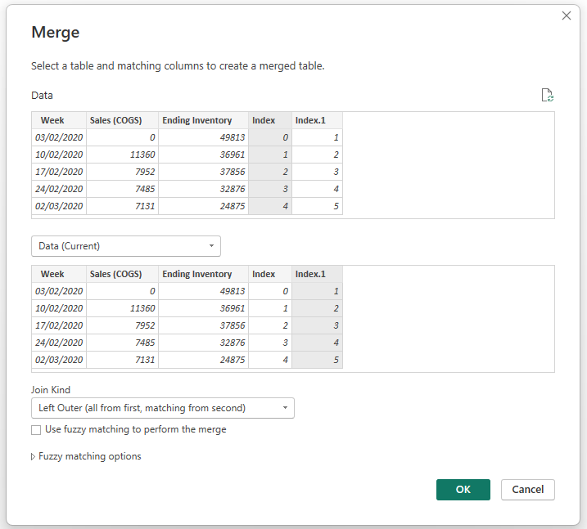
Task: Select the Index.1 column header in top table
Action: point(317,120)
